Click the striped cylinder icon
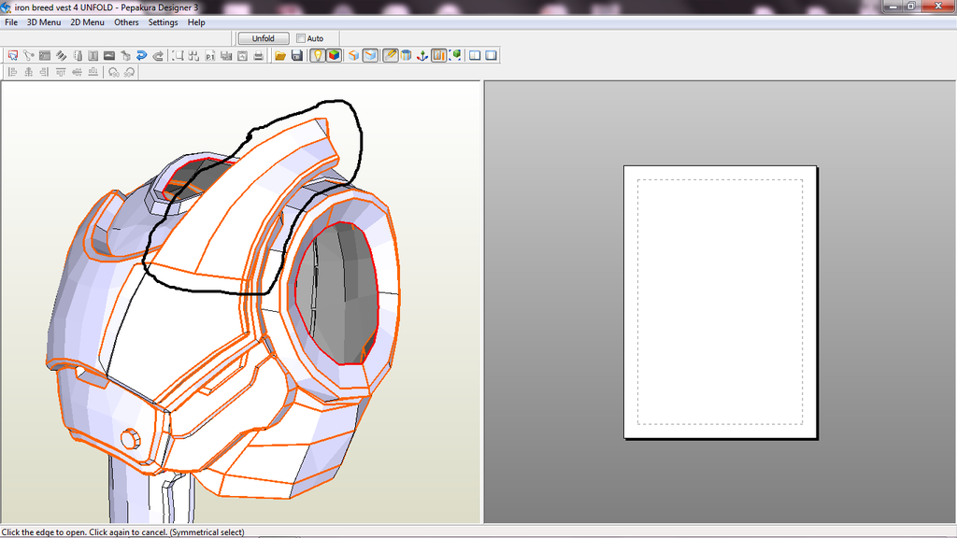 (406, 55)
